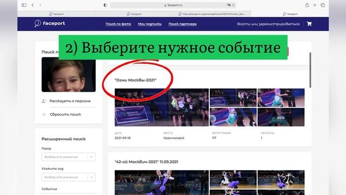
Task: Open the shopping cart icon
Action: tap(309, 24)
